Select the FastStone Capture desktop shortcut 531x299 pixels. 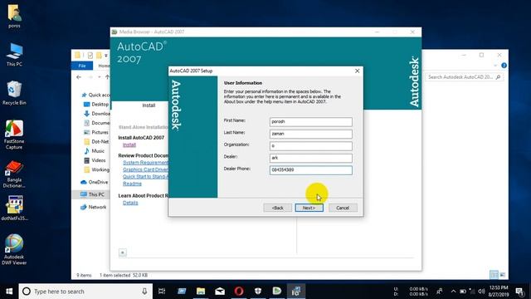pos(14,135)
